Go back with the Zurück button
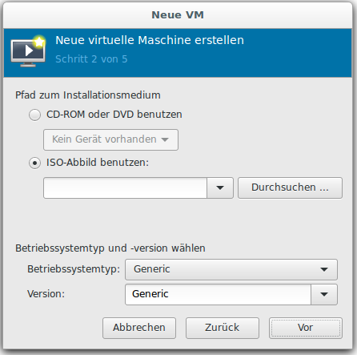This screenshot has height=355, width=357. [223, 328]
